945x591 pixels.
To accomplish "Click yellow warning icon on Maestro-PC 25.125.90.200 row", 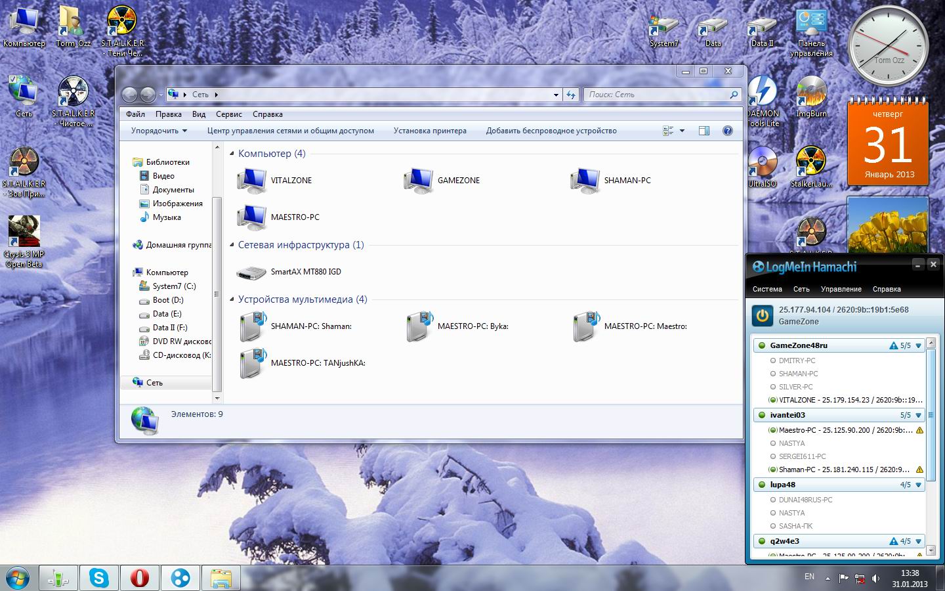I will click(919, 431).
